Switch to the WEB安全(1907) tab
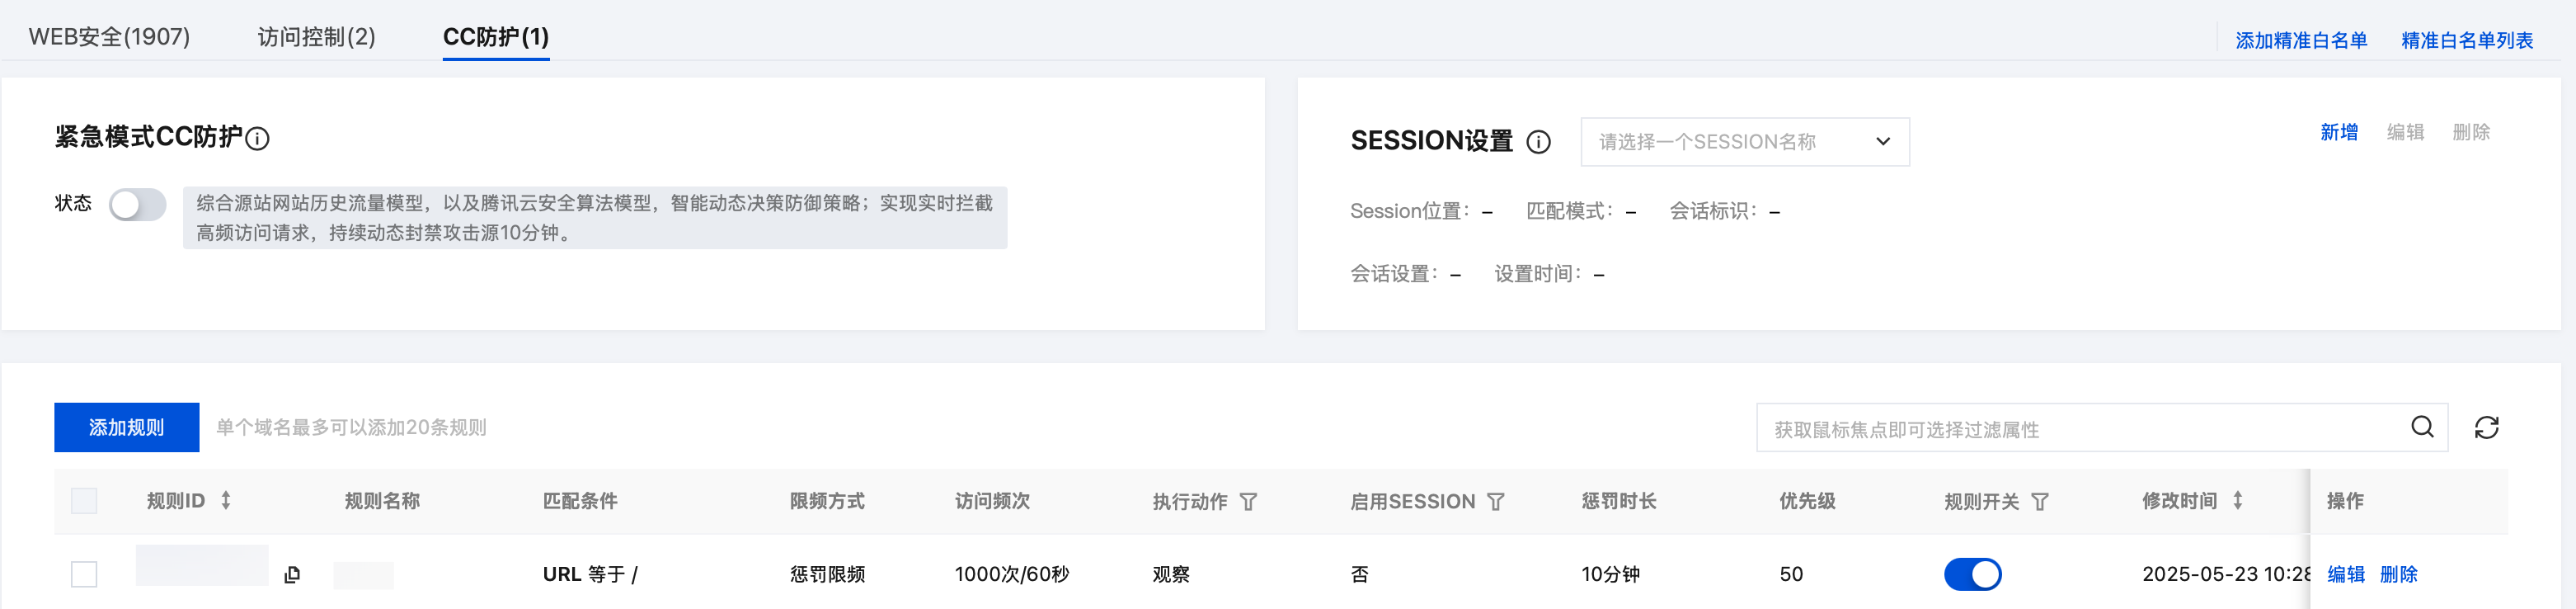The height and width of the screenshot is (609, 2576). point(109,37)
